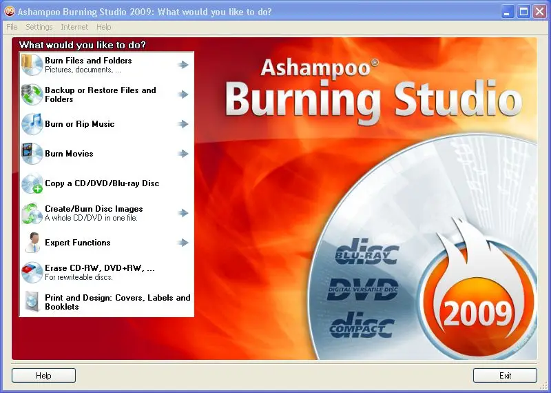Image resolution: width=551 pixels, height=393 pixels.
Task: Expand the Create/Burn Disc Images arrow
Action: point(183,213)
